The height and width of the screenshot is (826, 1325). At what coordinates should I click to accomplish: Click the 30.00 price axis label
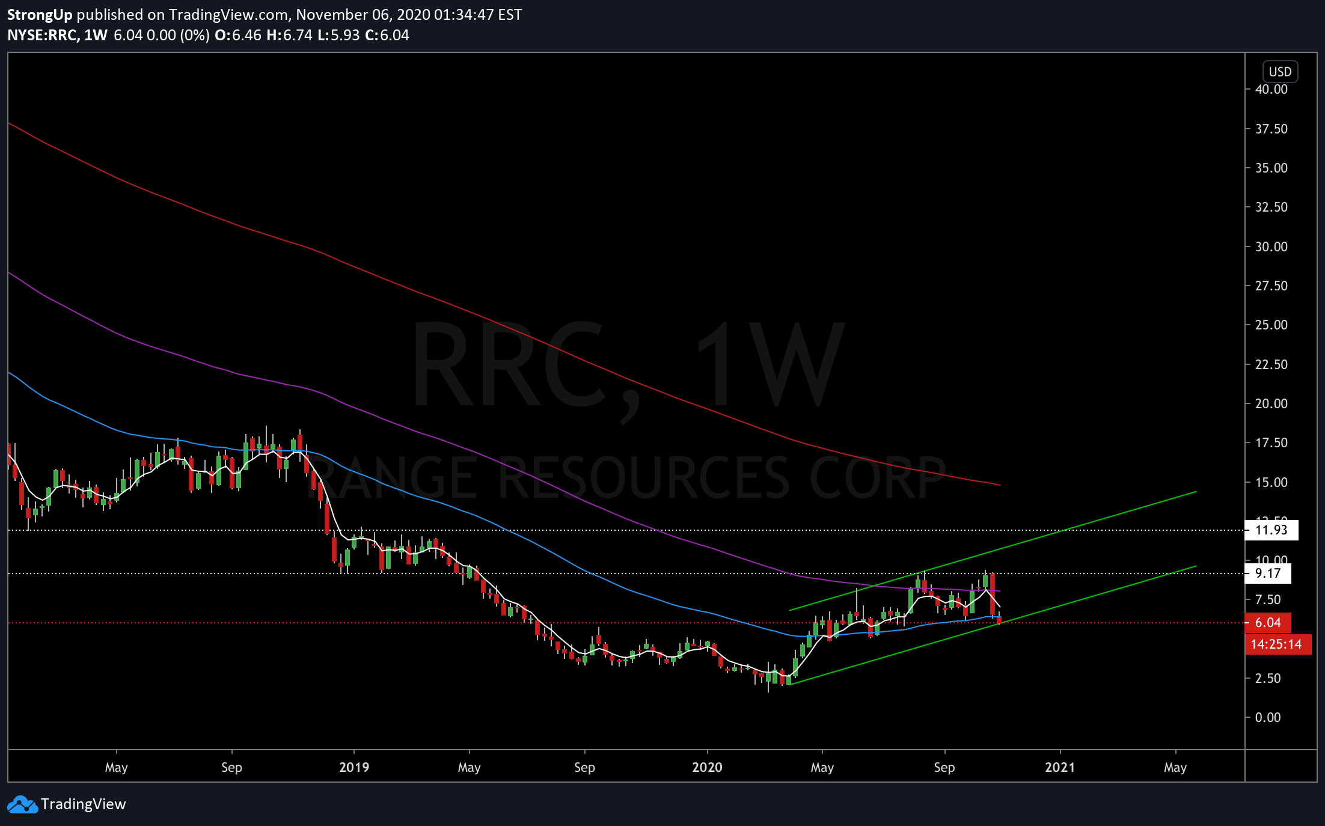1271,246
